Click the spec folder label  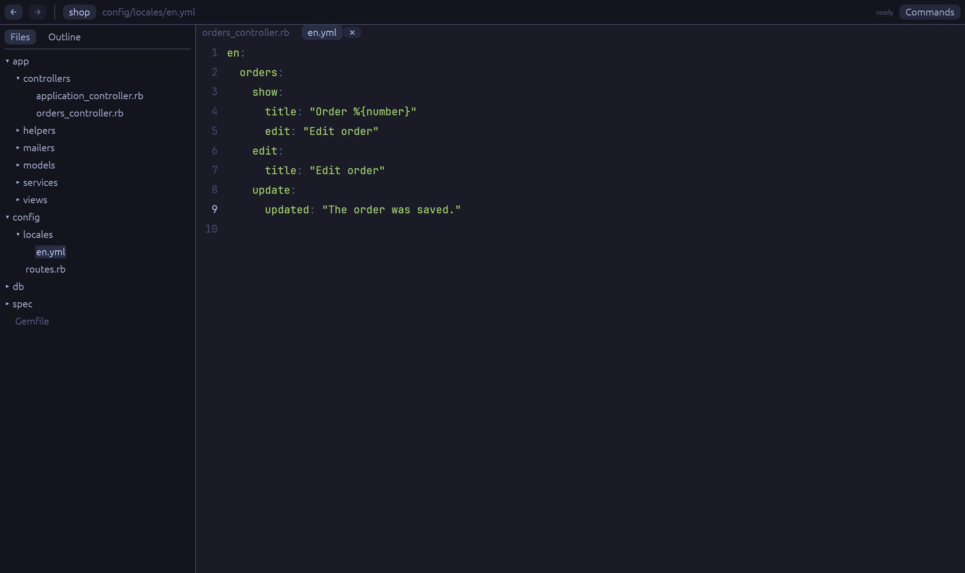22,304
